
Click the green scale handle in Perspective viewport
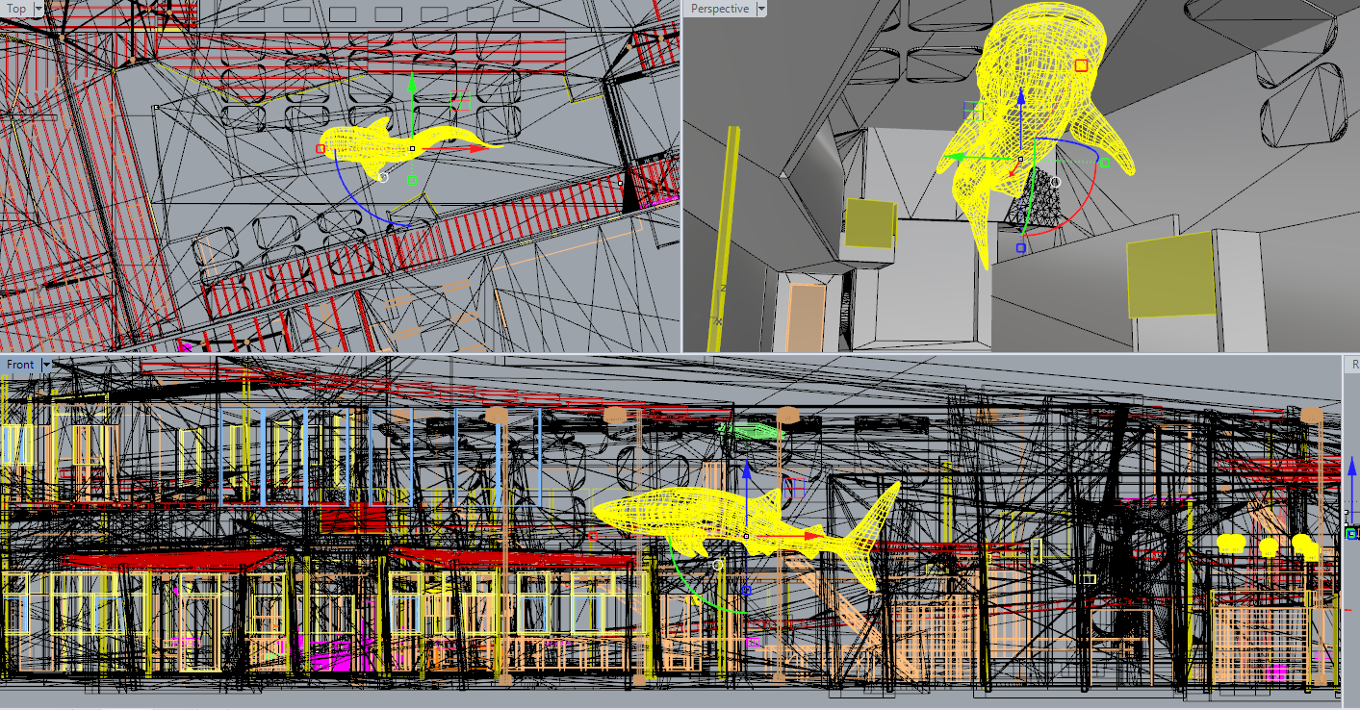pos(1105,163)
